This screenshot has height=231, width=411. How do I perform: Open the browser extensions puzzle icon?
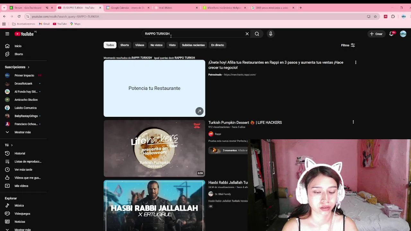tap(393, 16)
